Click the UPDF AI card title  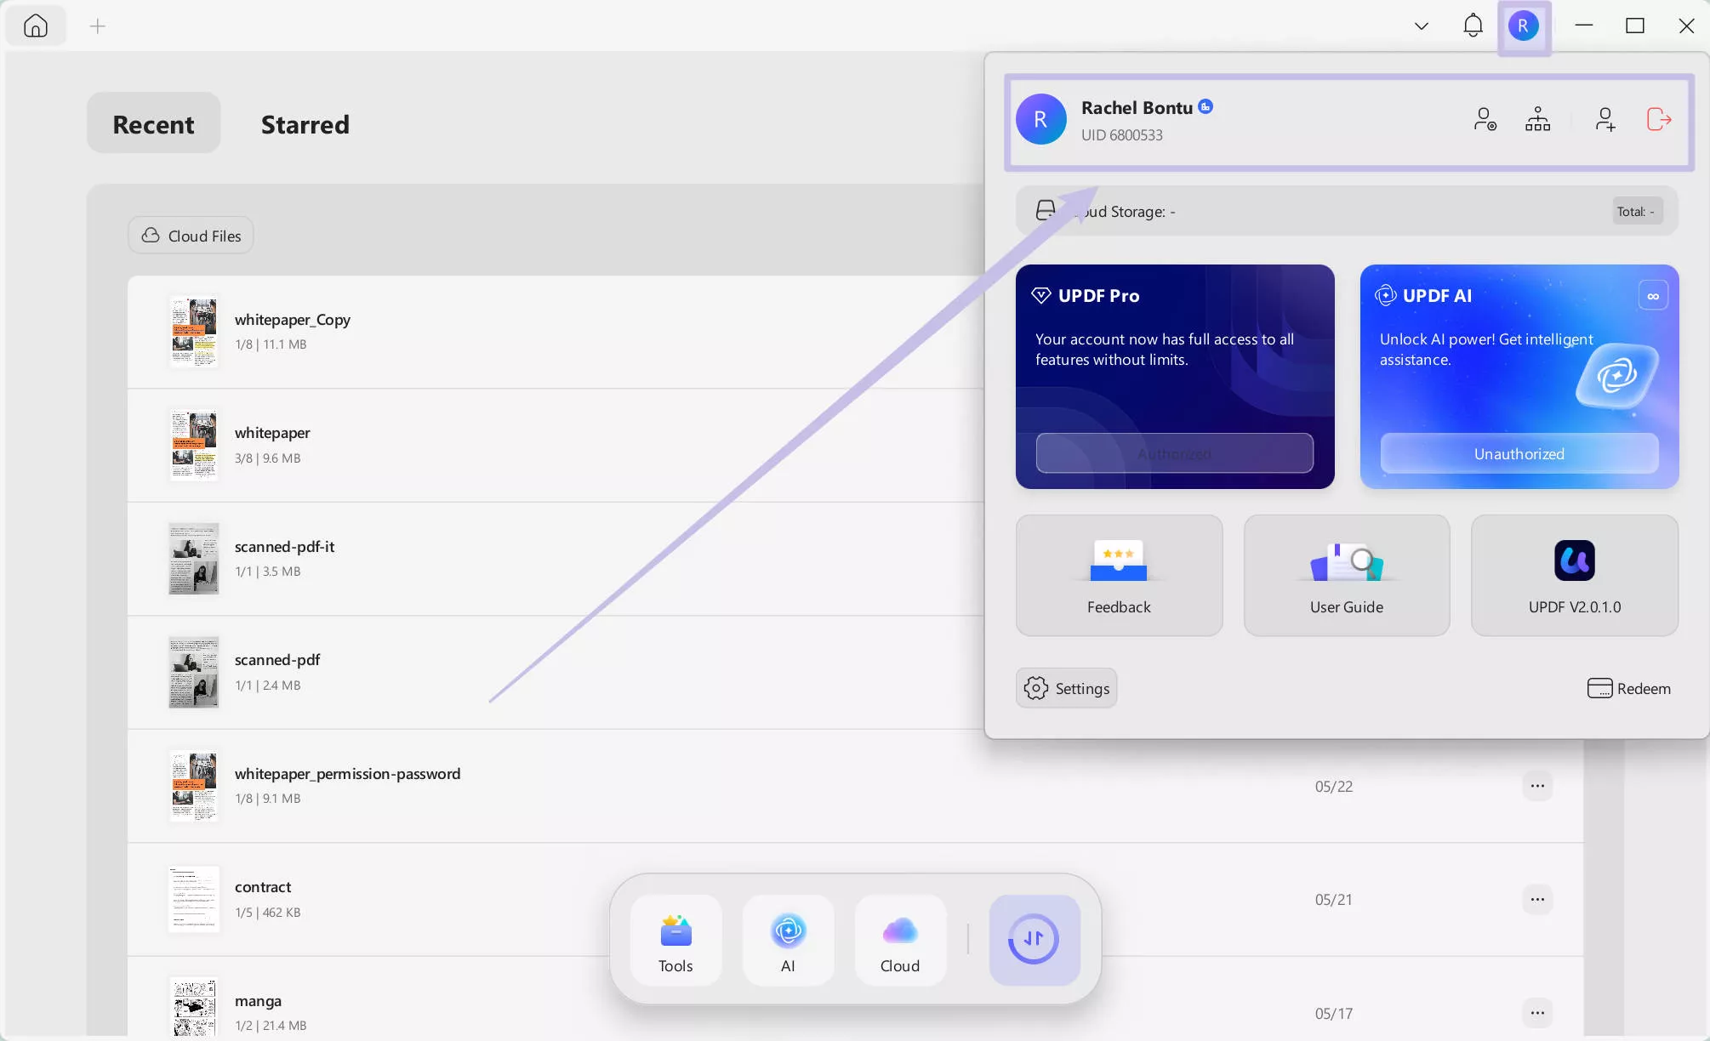(x=1437, y=296)
